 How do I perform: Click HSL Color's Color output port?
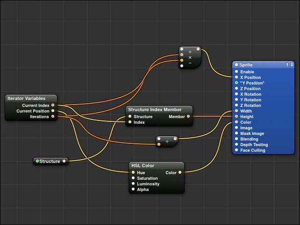(180, 173)
